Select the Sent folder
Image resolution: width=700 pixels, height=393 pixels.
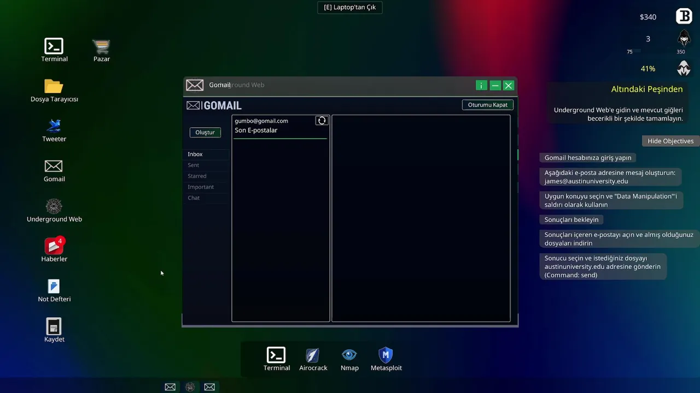coord(206,165)
